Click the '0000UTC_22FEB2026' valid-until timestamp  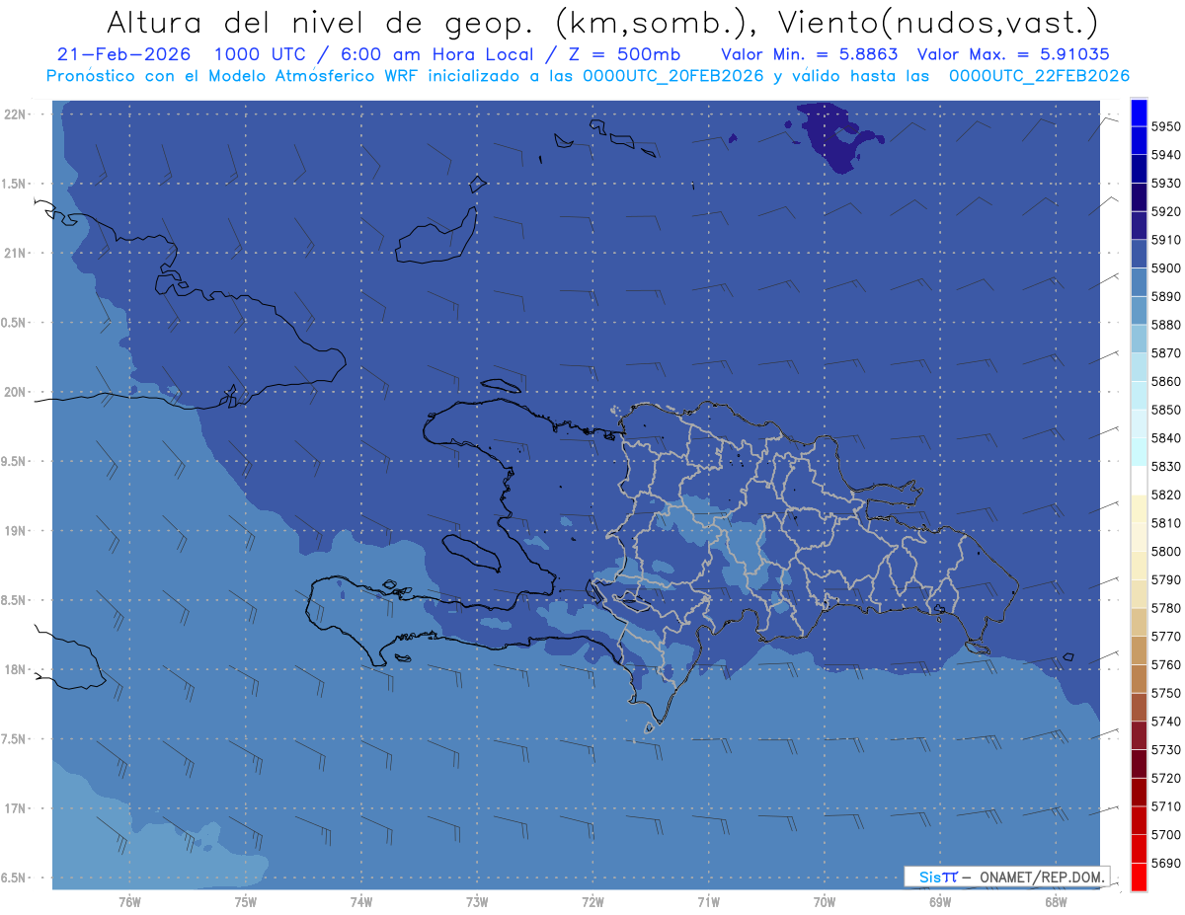point(1039,75)
